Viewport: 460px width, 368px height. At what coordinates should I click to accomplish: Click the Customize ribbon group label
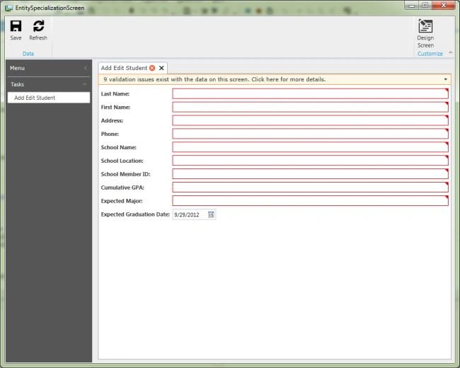(430, 54)
